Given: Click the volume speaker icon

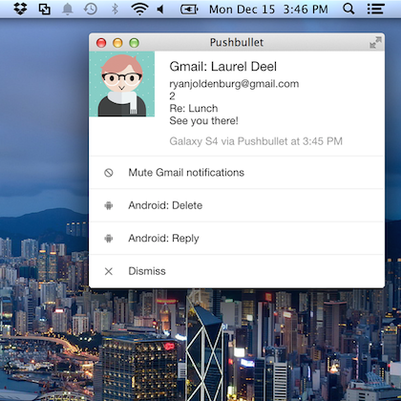Looking at the screenshot, I should 160,10.
